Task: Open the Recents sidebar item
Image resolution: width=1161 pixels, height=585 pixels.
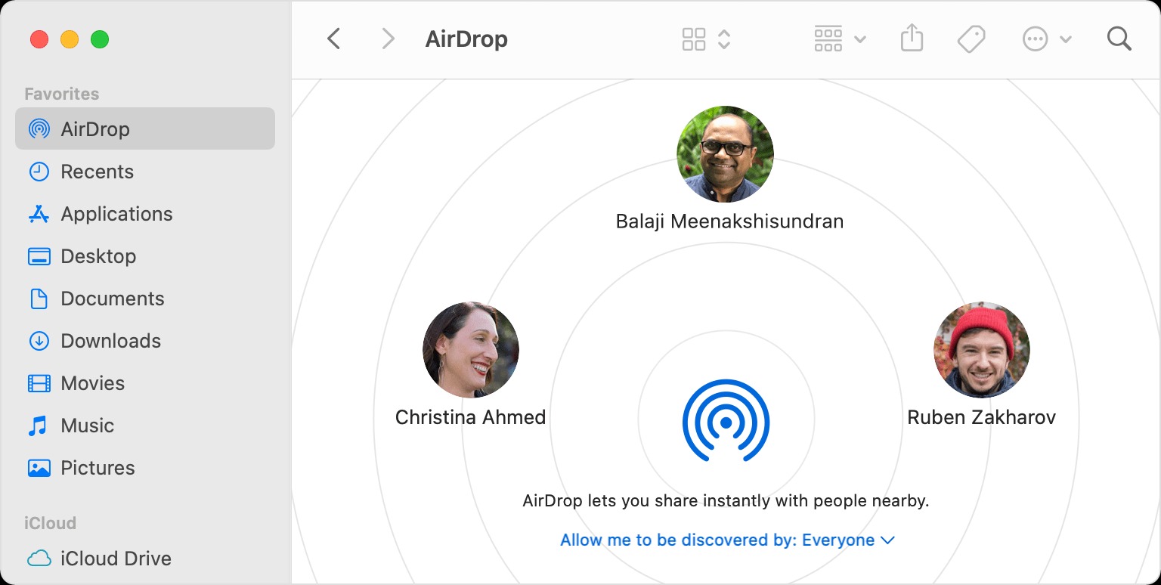Action: (145, 172)
